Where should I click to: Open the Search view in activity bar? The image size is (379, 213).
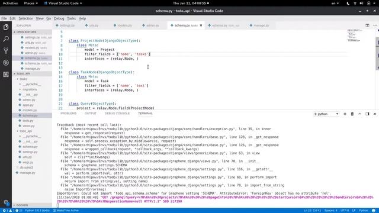tap(6, 39)
